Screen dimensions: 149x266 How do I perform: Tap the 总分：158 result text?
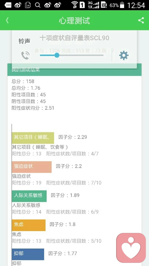23,81
